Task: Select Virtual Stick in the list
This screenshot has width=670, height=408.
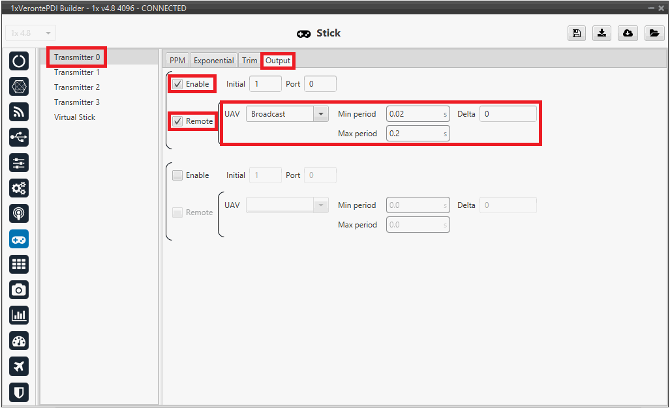Action: (74, 117)
